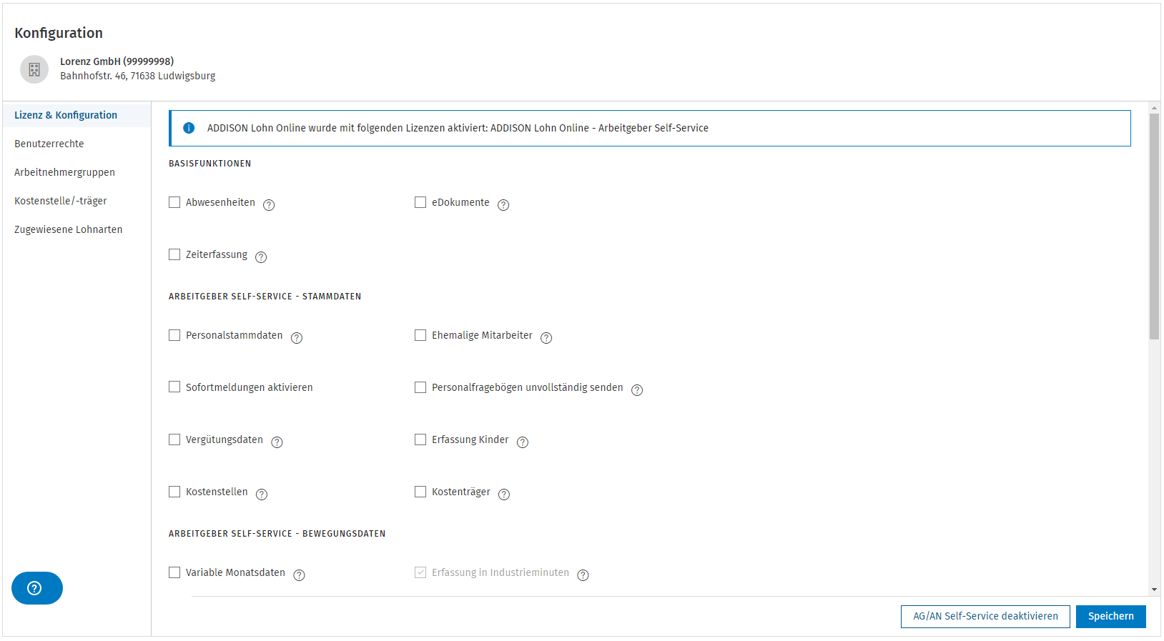Open the Benutzerrechte section
Image resolution: width=1164 pixels, height=641 pixels.
tap(49, 144)
